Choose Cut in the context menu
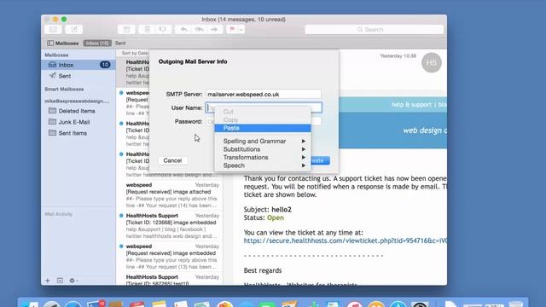The height and width of the screenshot is (307, 546). [x=263, y=112]
